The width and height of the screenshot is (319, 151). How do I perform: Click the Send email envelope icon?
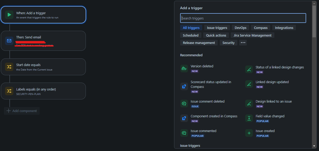9,41
